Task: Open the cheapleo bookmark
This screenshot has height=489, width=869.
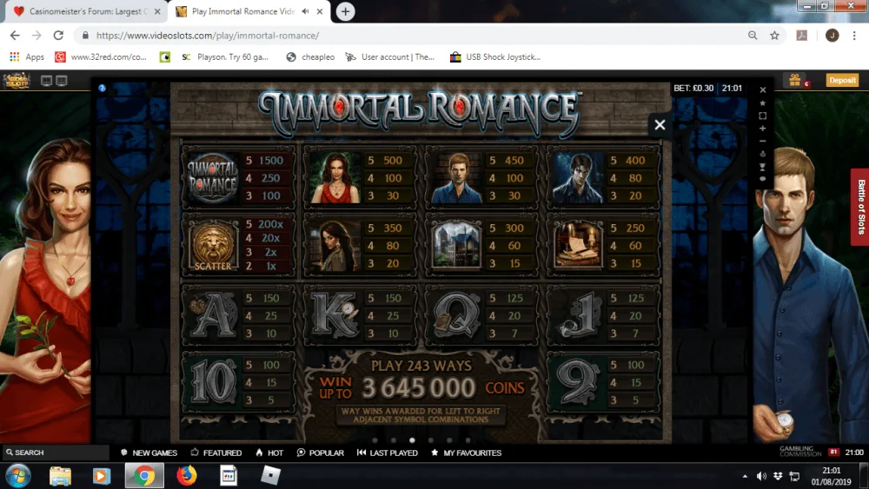Action: tap(310, 57)
